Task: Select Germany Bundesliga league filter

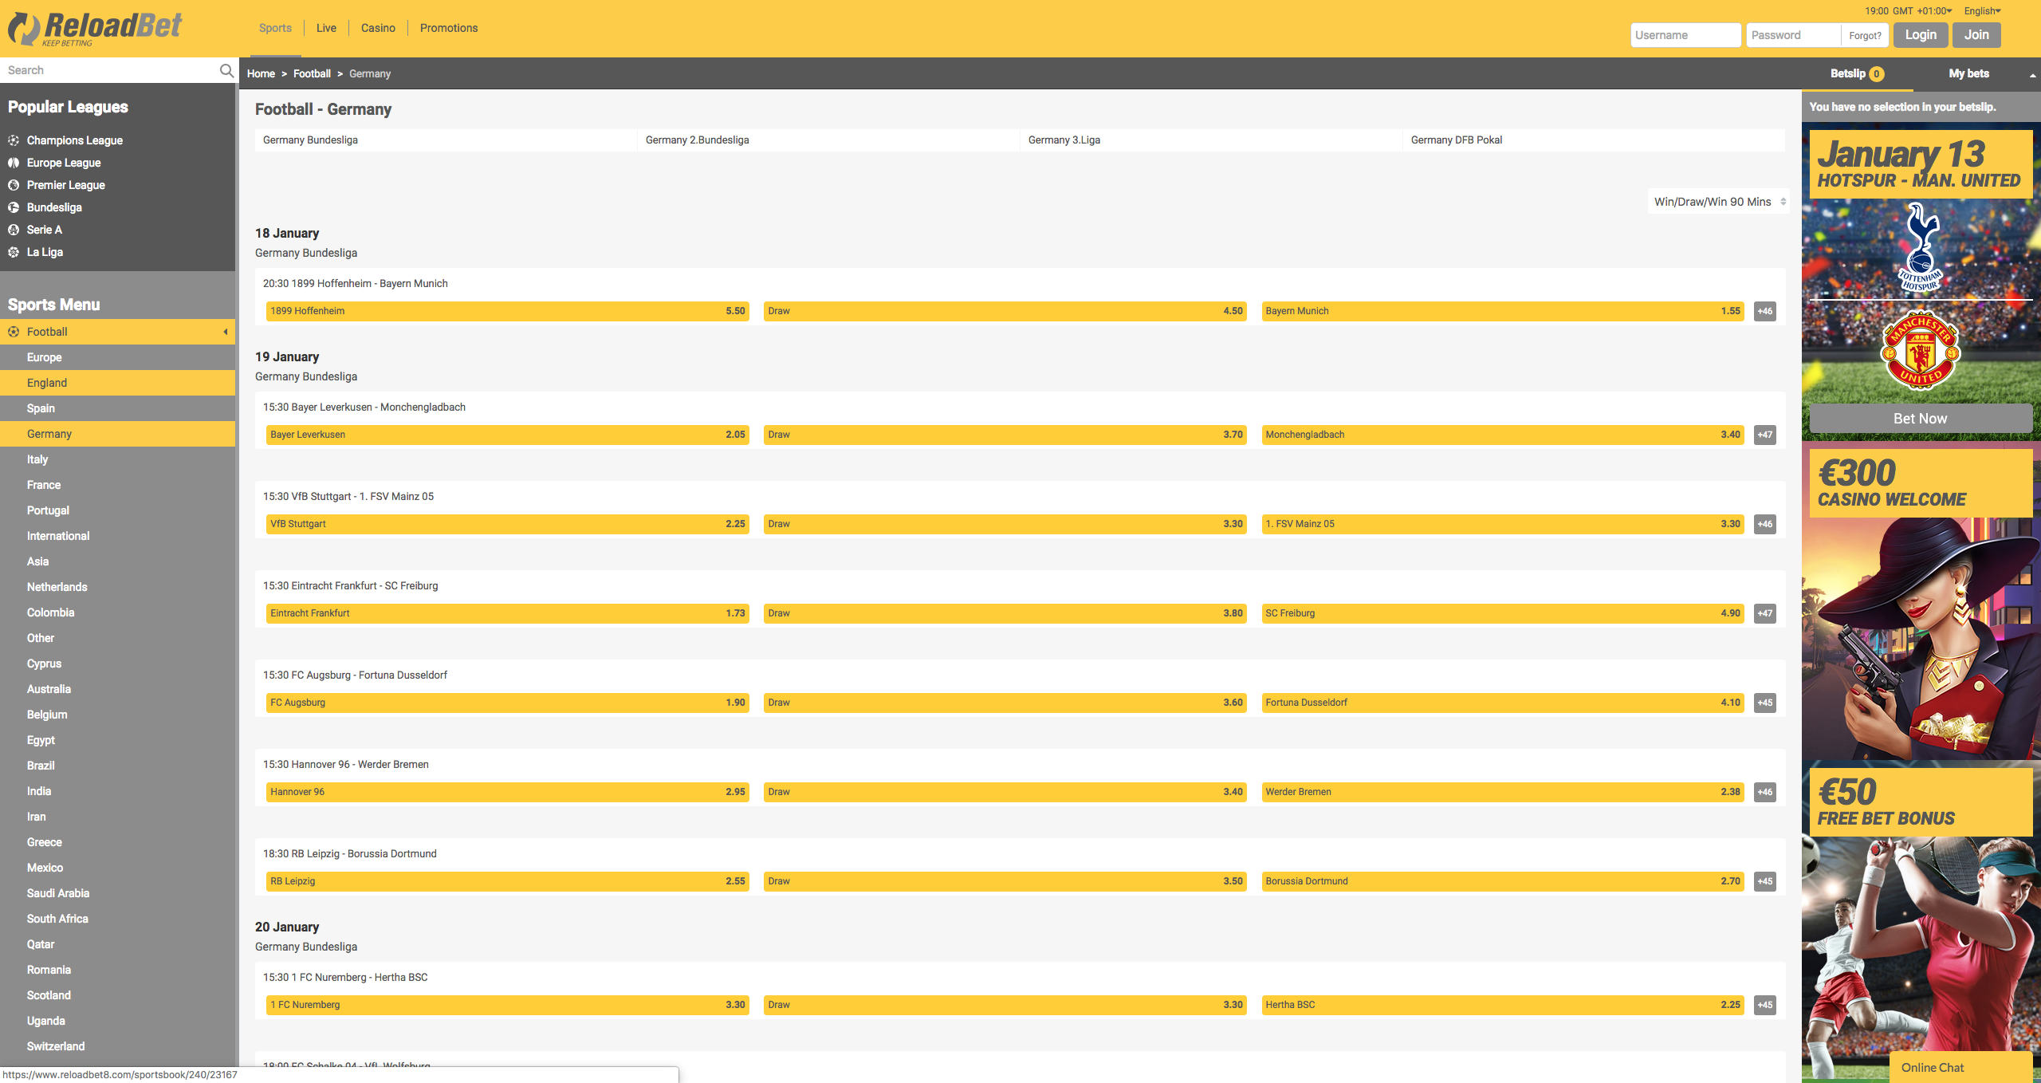Action: [446, 140]
